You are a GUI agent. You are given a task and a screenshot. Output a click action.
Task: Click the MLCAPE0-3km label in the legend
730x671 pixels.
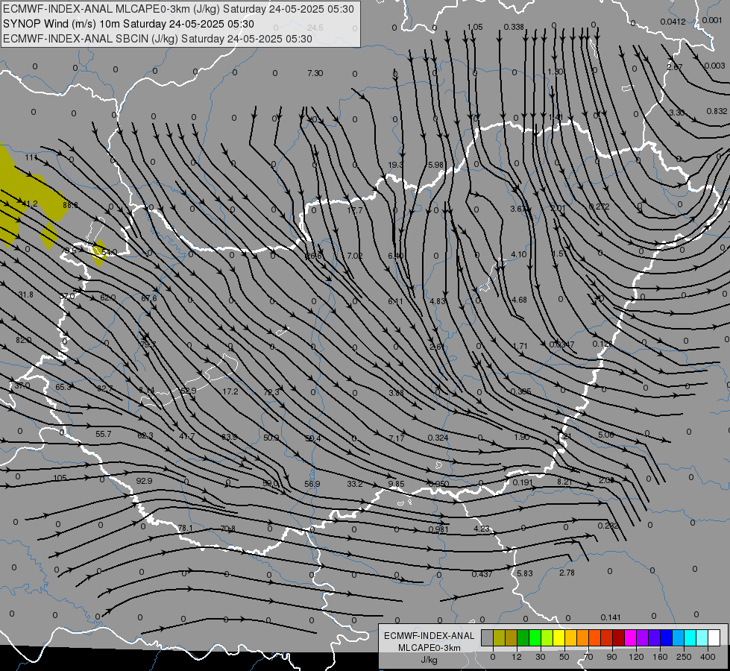429,648
